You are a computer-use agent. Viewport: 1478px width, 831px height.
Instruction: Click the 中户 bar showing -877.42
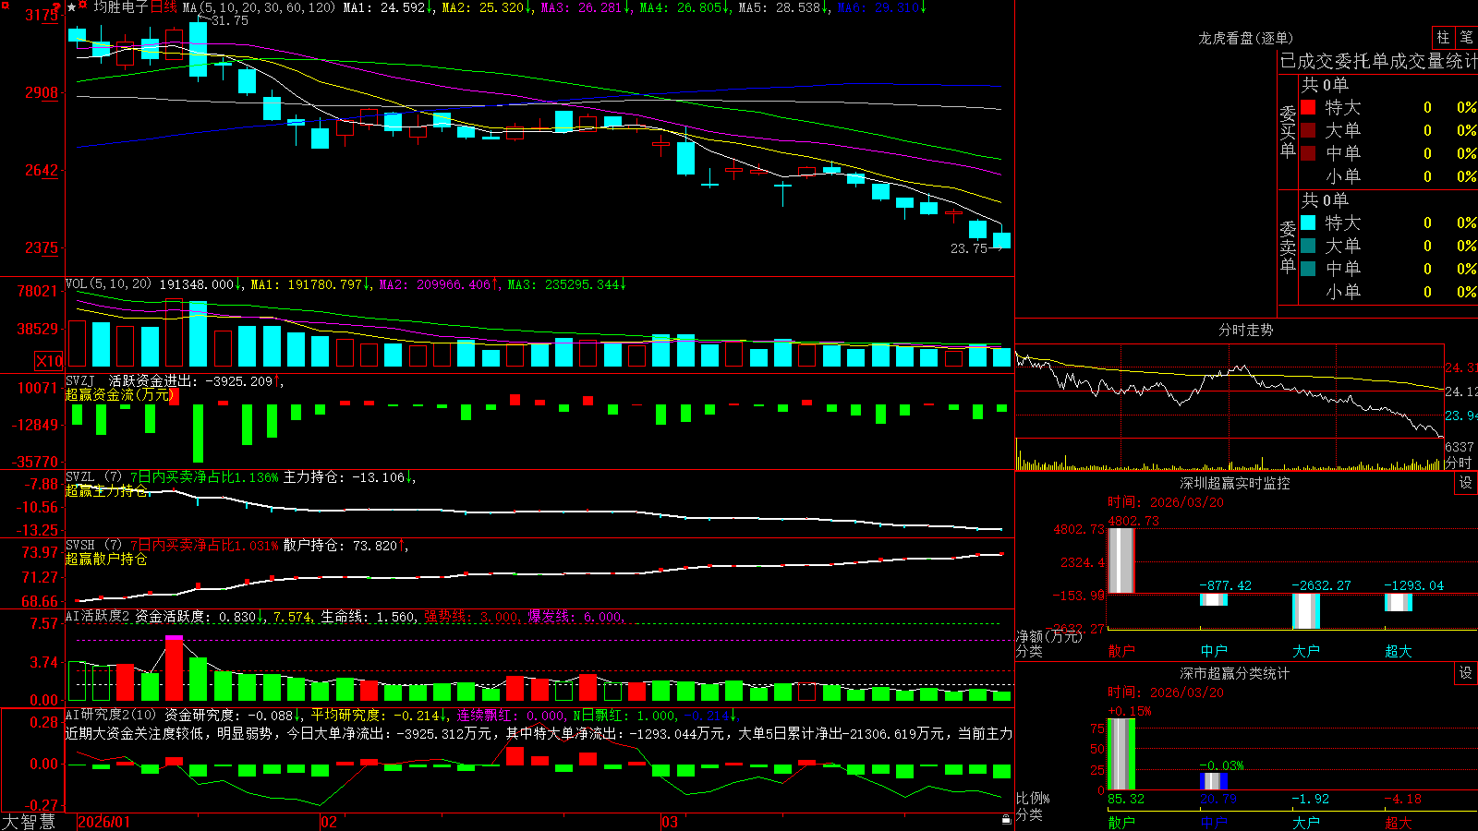[x=1214, y=599]
